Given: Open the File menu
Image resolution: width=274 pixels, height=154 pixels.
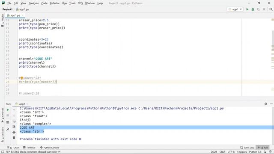Looking at the screenshot, I should click(x=9, y=3).
